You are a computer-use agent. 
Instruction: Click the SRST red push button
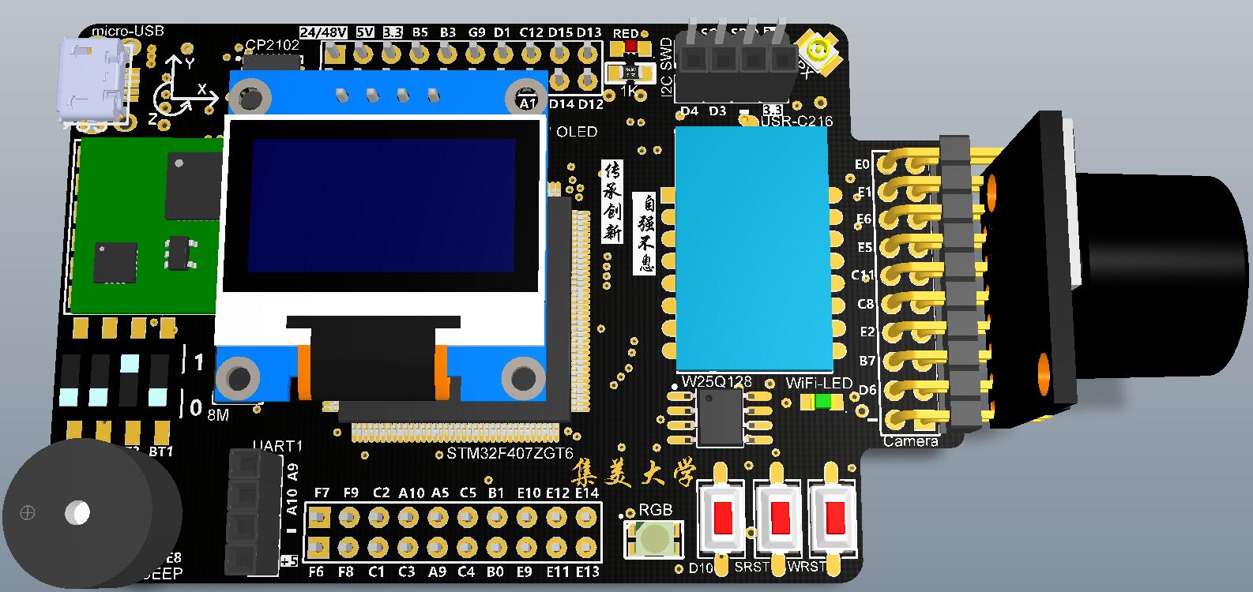click(x=780, y=518)
